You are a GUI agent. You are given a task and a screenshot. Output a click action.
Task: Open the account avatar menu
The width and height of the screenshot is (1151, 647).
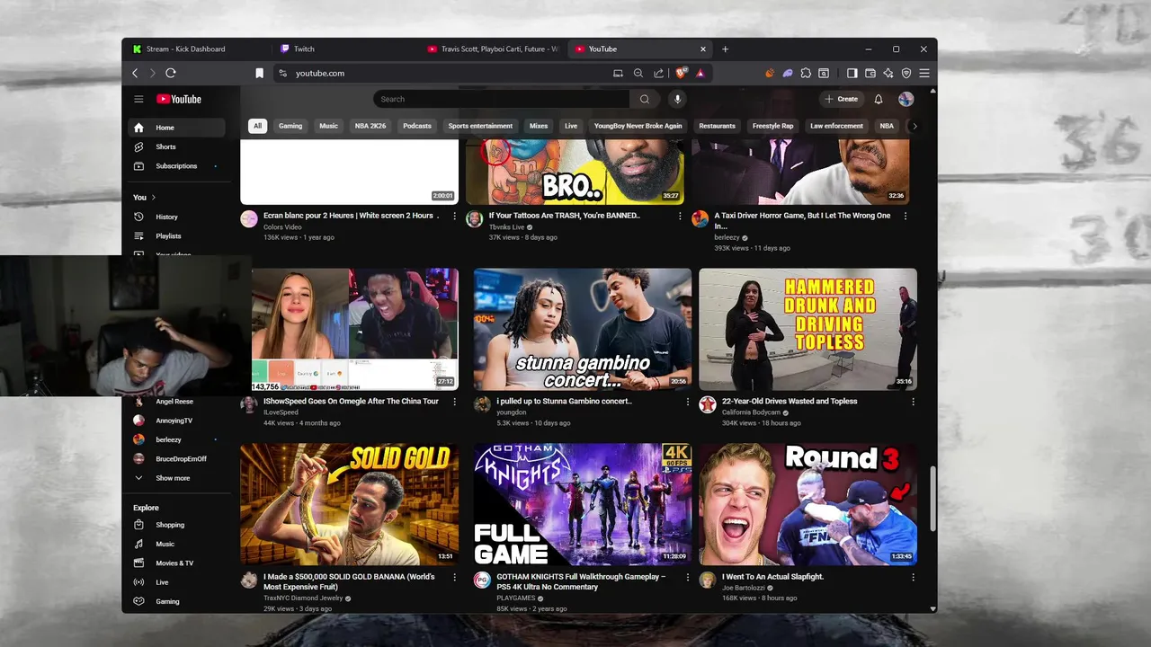point(906,99)
